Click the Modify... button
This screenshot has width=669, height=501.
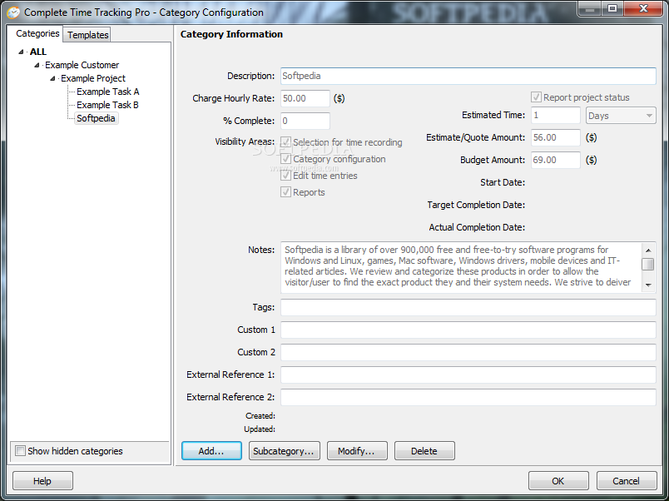[x=357, y=450]
